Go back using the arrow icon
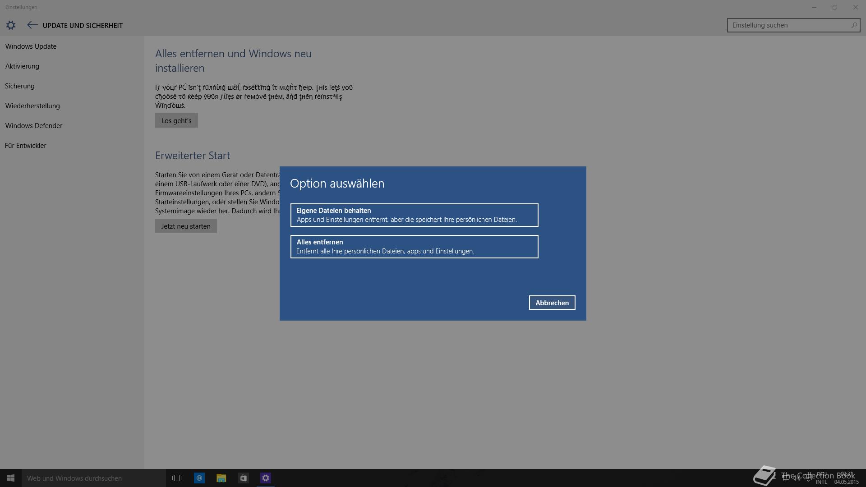The image size is (866, 487). point(32,25)
